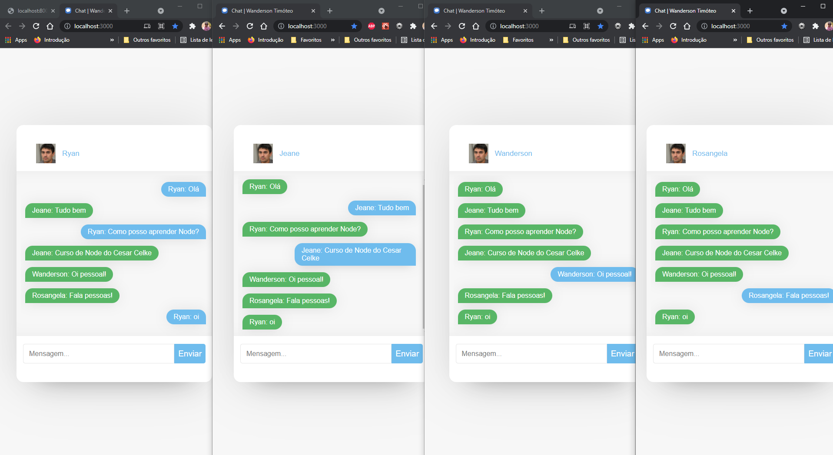Screen dimensions: 833x455
Task: Toggle the bookmark star in Jeane's address bar
Action: (x=354, y=26)
